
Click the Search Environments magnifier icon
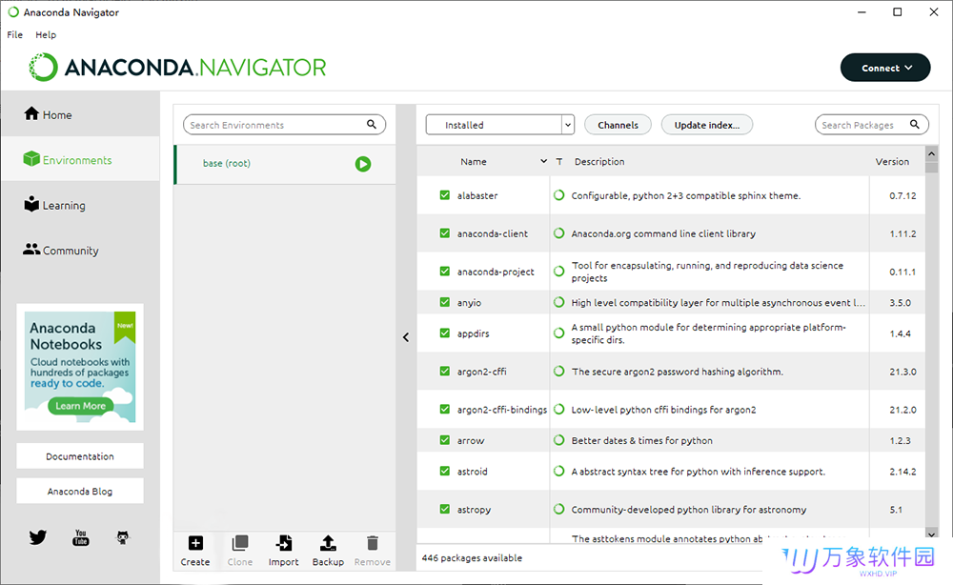tap(372, 125)
